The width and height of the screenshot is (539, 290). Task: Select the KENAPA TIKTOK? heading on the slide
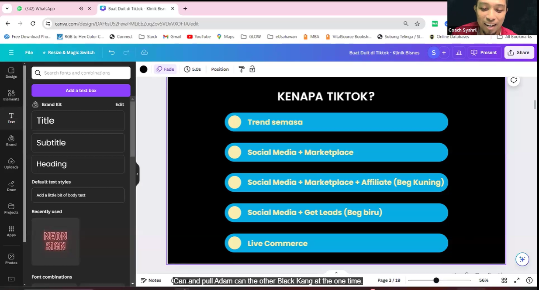[x=326, y=97]
